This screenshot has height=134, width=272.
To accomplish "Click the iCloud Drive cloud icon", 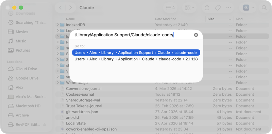I will click(11, 69).
